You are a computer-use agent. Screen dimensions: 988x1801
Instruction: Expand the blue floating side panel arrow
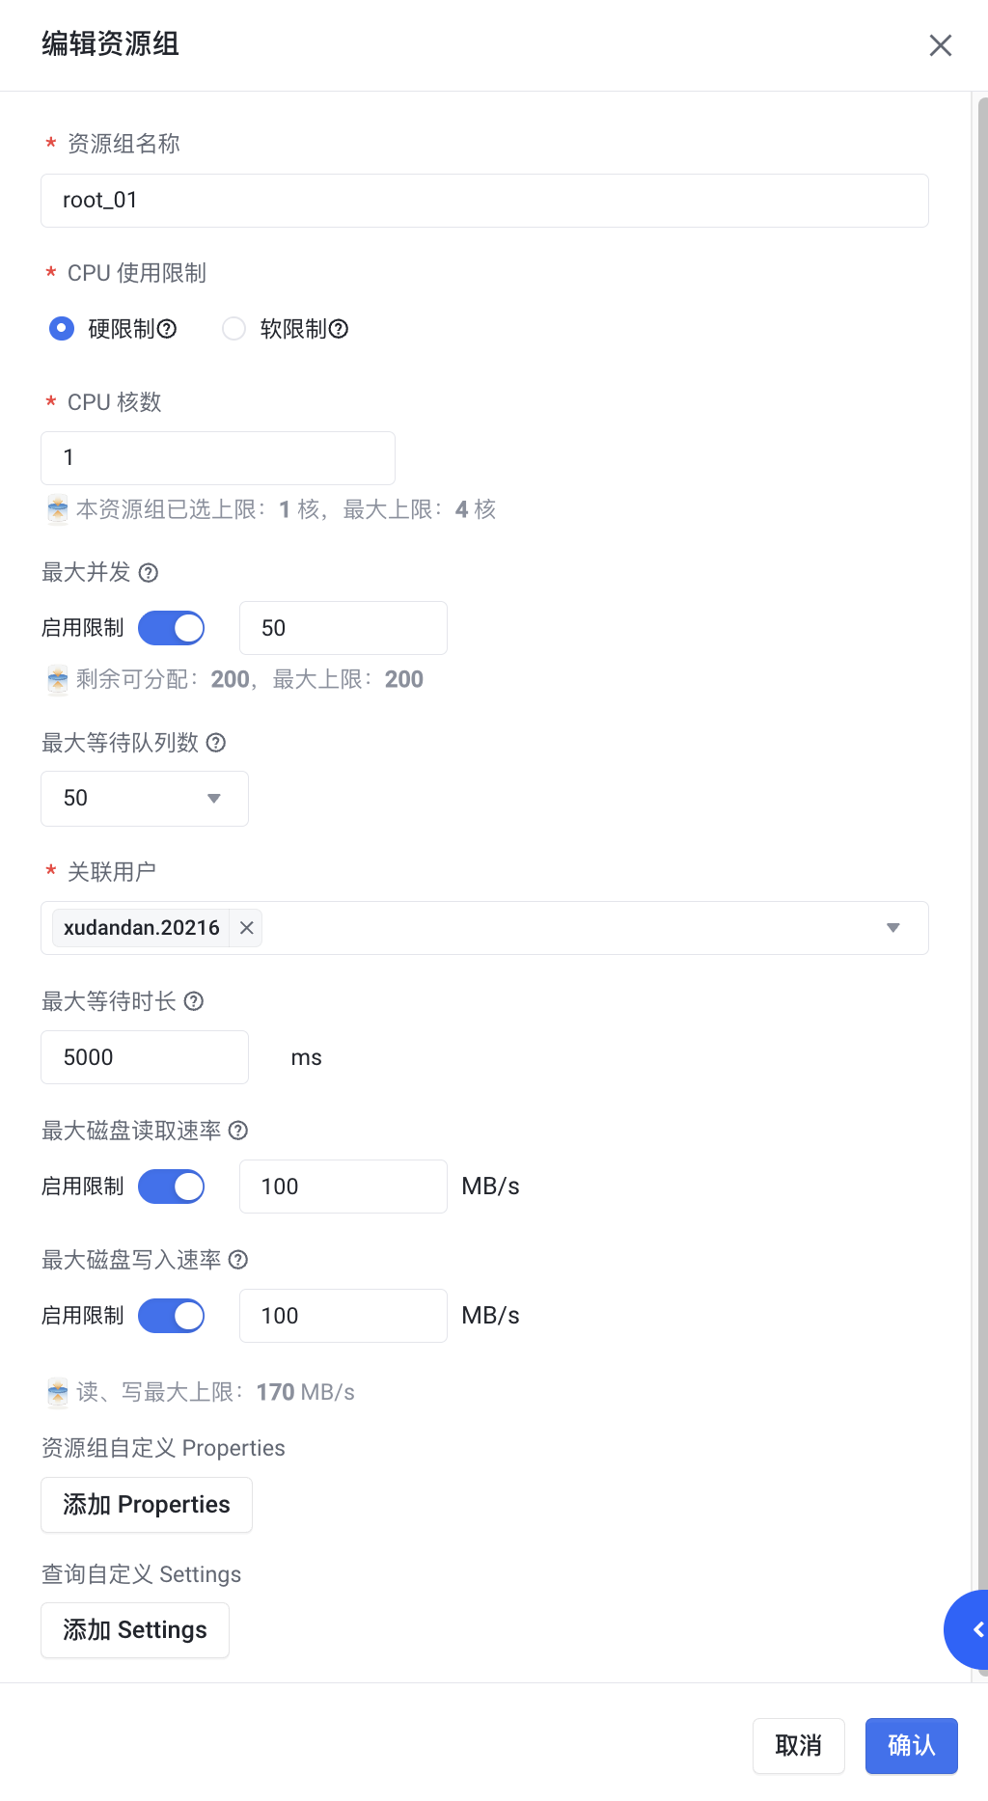coord(973,1629)
